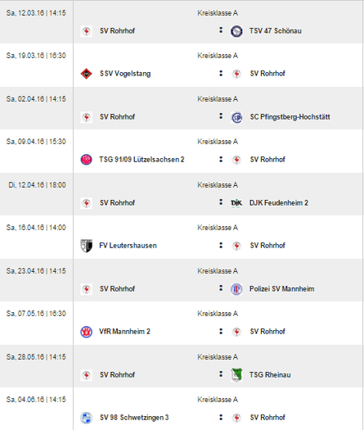Screen dimensions: 364x430
Task: Select the DJK Feudenheim 2 logo
Action: coord(236,203)
